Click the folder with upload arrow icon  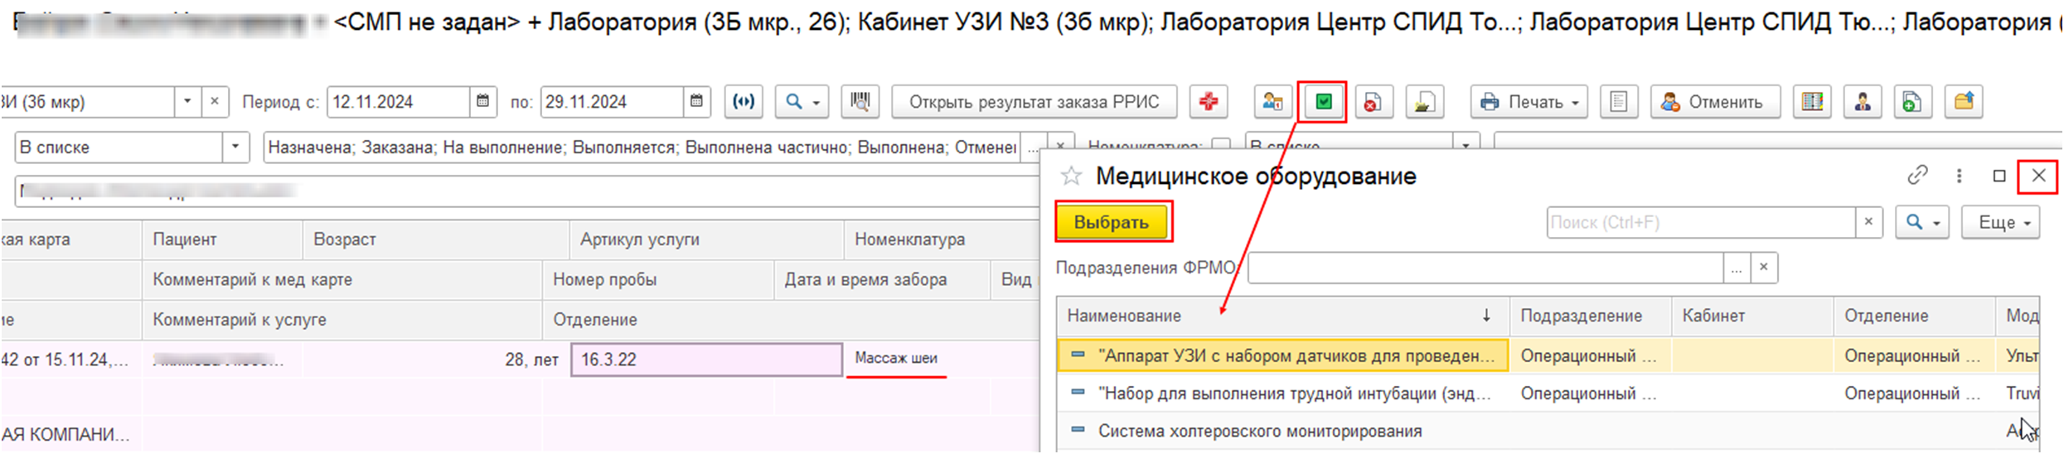point(1963,102)
